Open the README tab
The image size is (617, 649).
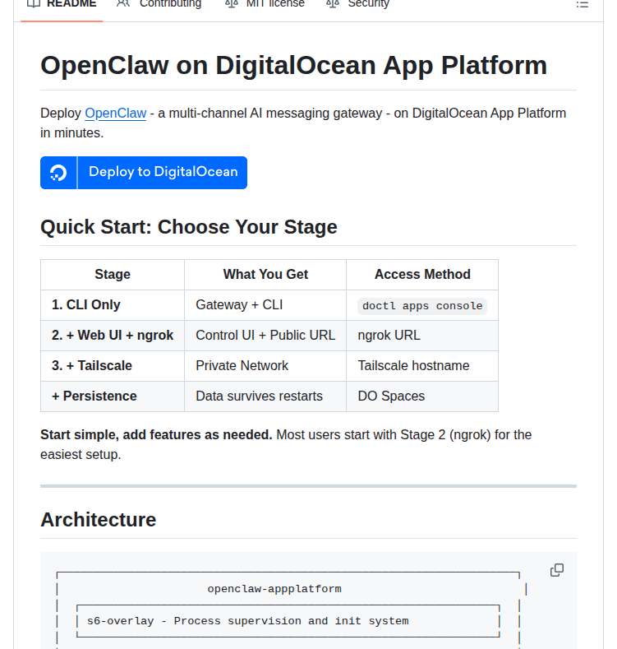click(62, 5)
